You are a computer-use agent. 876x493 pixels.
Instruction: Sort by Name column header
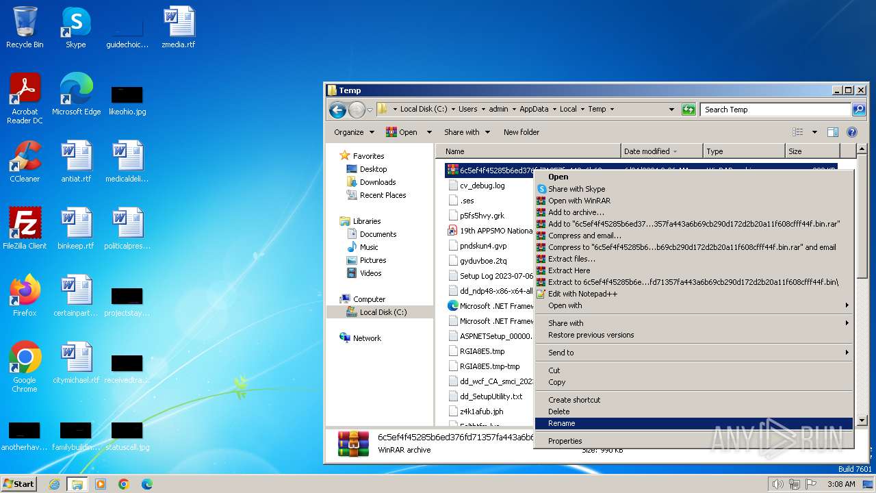528,151
